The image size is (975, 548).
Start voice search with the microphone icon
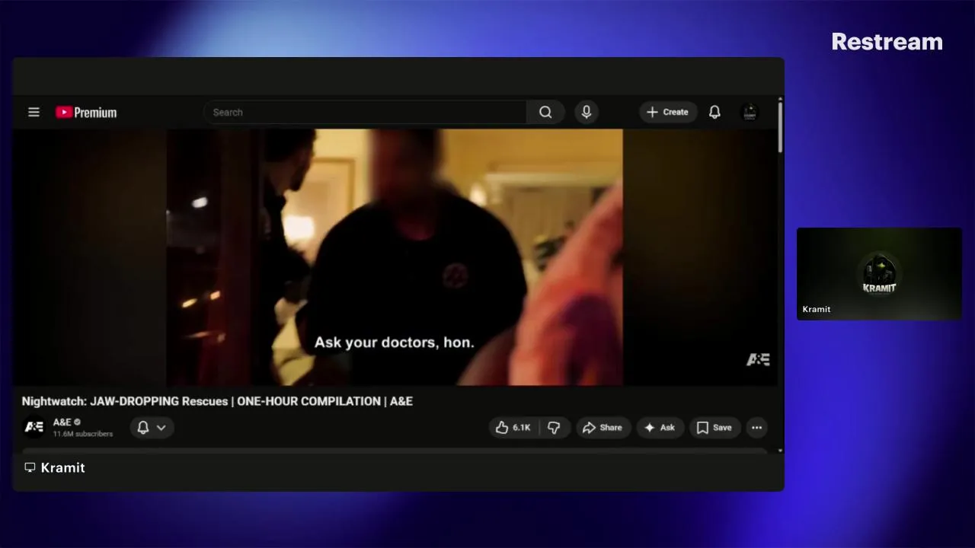tap(587, 112)
